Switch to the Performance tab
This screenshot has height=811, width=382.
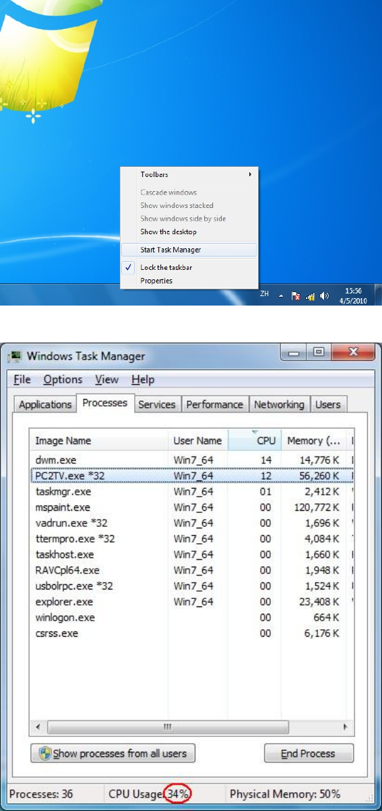tap(214, 404)
